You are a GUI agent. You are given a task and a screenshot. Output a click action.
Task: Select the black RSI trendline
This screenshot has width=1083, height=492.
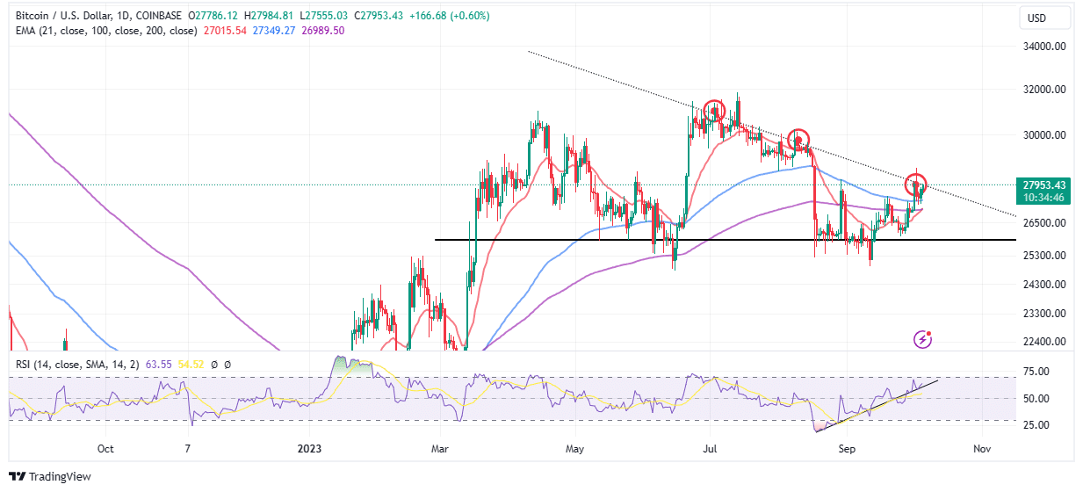coord(878,405)
